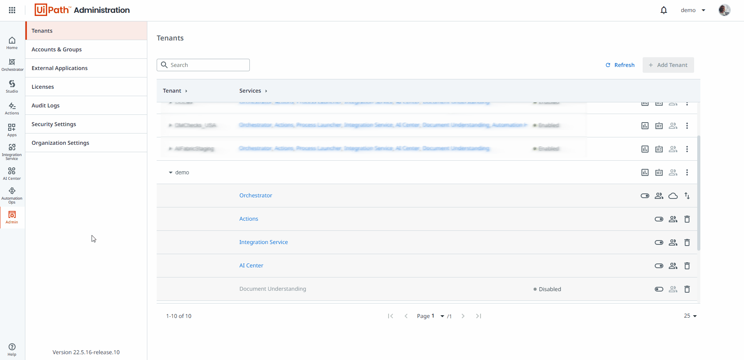Manage users for the AI Center service
This screenshot has height=360, width=744.
[x=673, y=266]
